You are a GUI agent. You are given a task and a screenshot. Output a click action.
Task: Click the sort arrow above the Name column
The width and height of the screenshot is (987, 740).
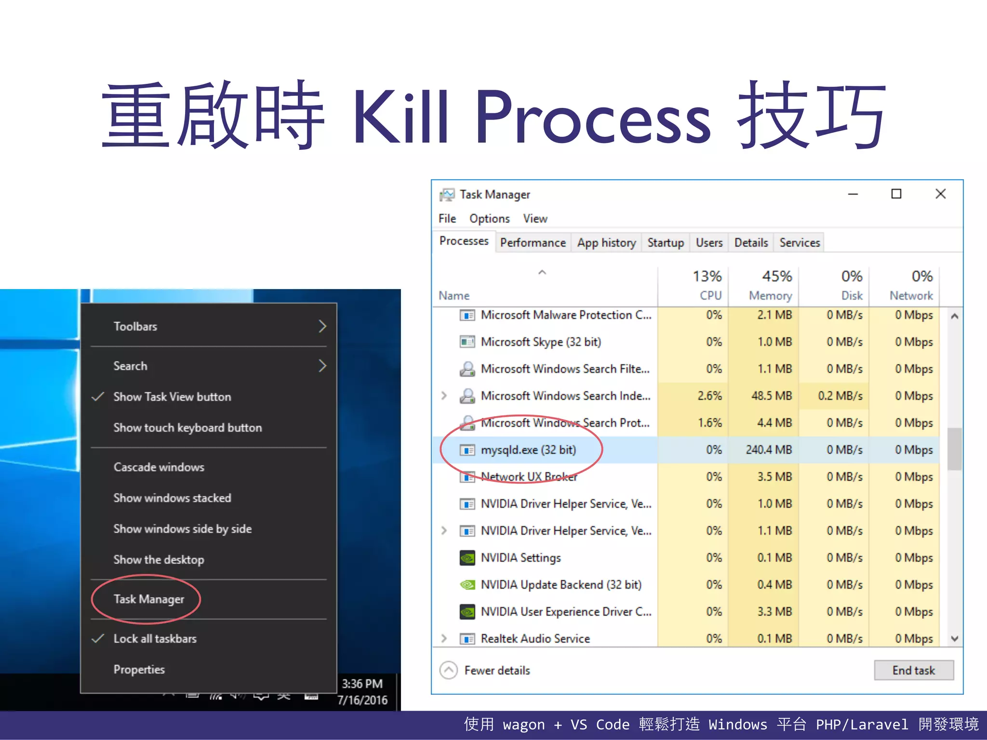542,273
